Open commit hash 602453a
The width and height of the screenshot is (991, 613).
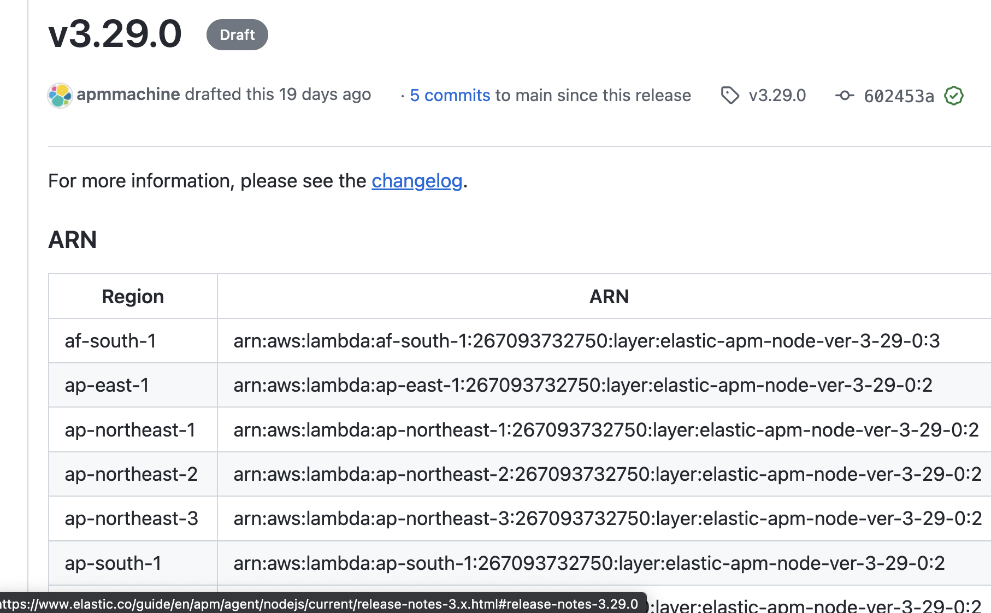899,96
